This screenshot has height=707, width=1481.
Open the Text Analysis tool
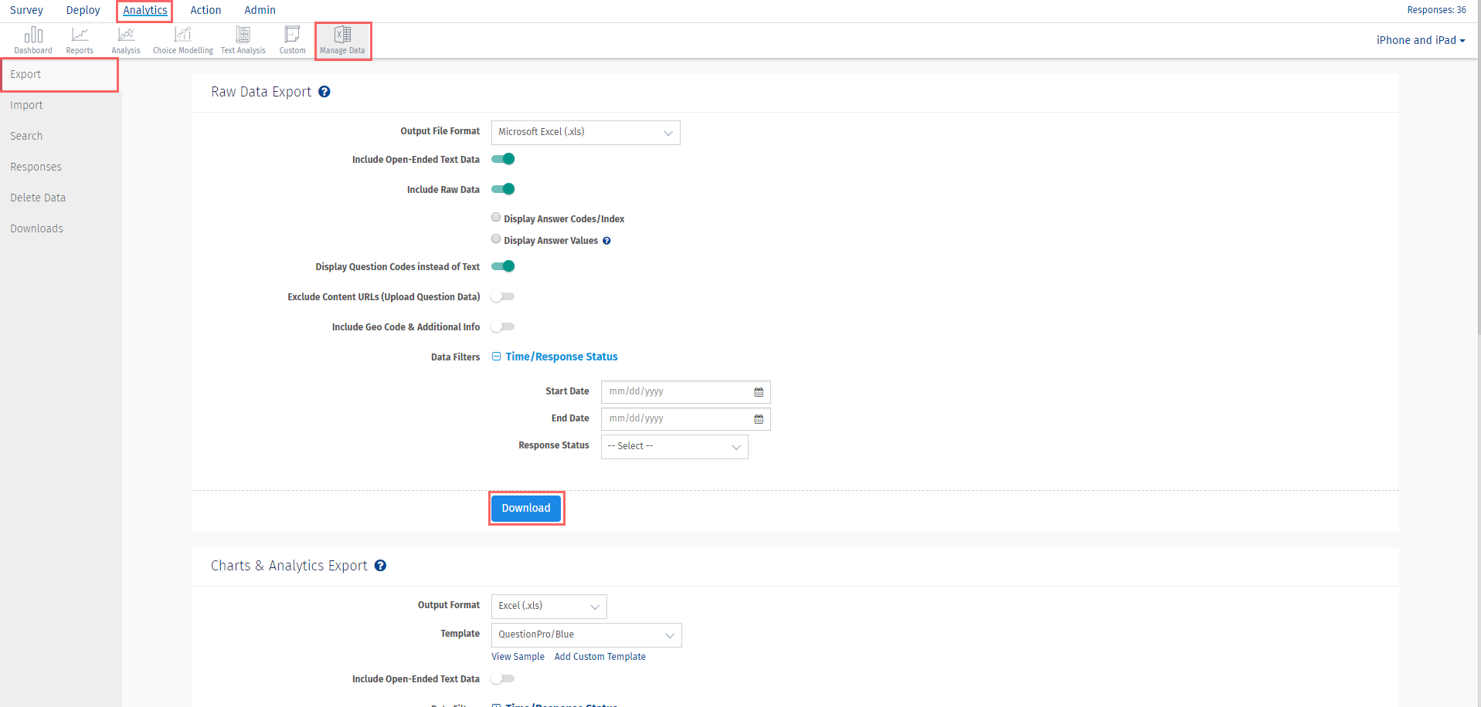(243, 39)
